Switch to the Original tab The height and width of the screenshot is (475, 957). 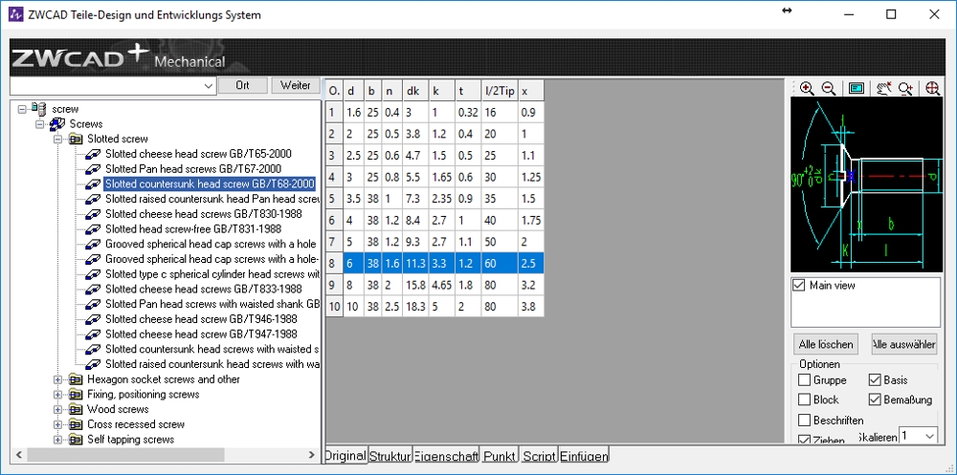pos(346,456)
